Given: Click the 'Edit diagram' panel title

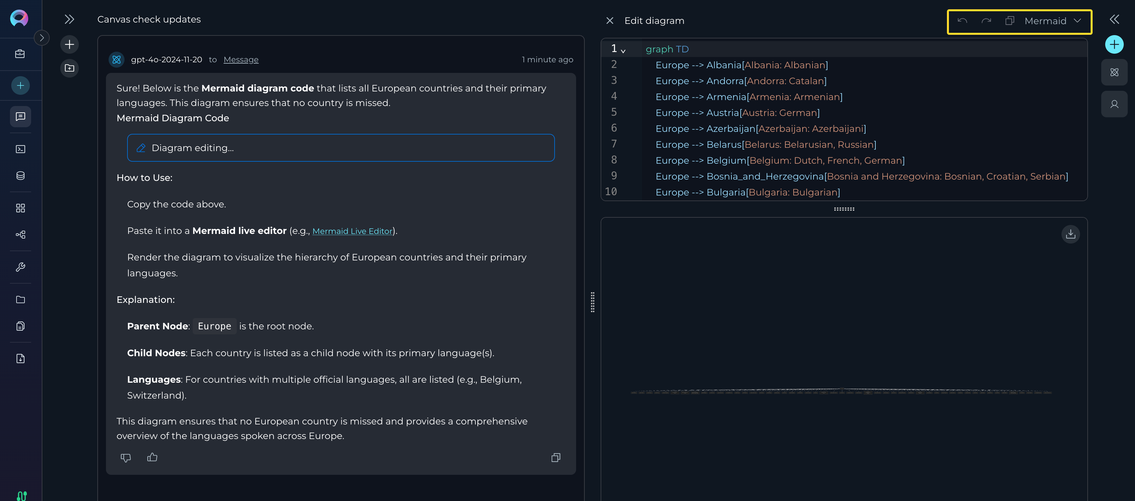Looking at the screenshot, I should pyautogui.click(x=654, y=21).
